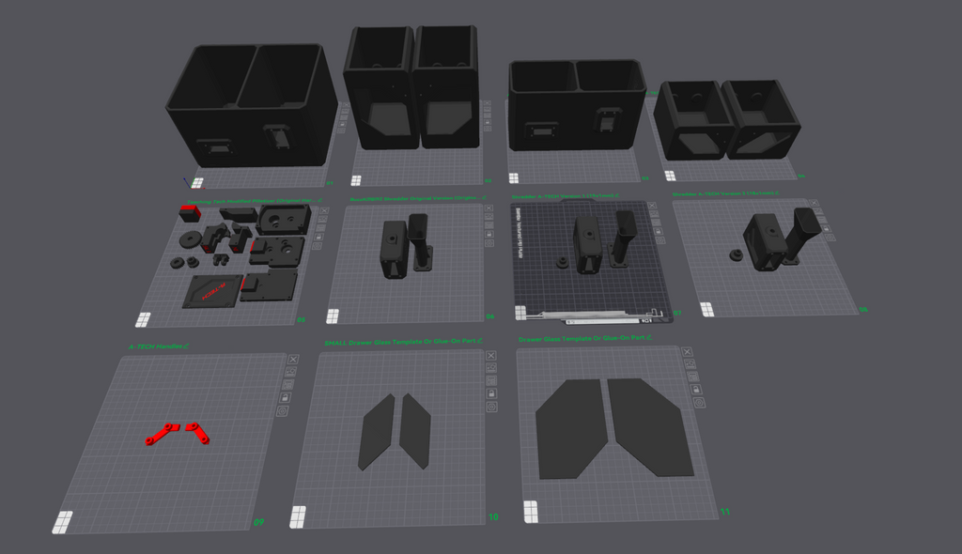Select the tall drawers on plate 02
The height and width of the screenshot is (554, 962).
click(411, 87)
